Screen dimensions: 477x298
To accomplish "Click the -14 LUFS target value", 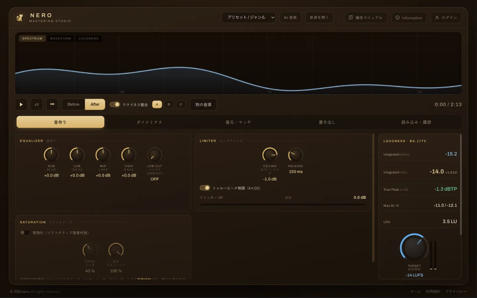I will pos(414,275).
